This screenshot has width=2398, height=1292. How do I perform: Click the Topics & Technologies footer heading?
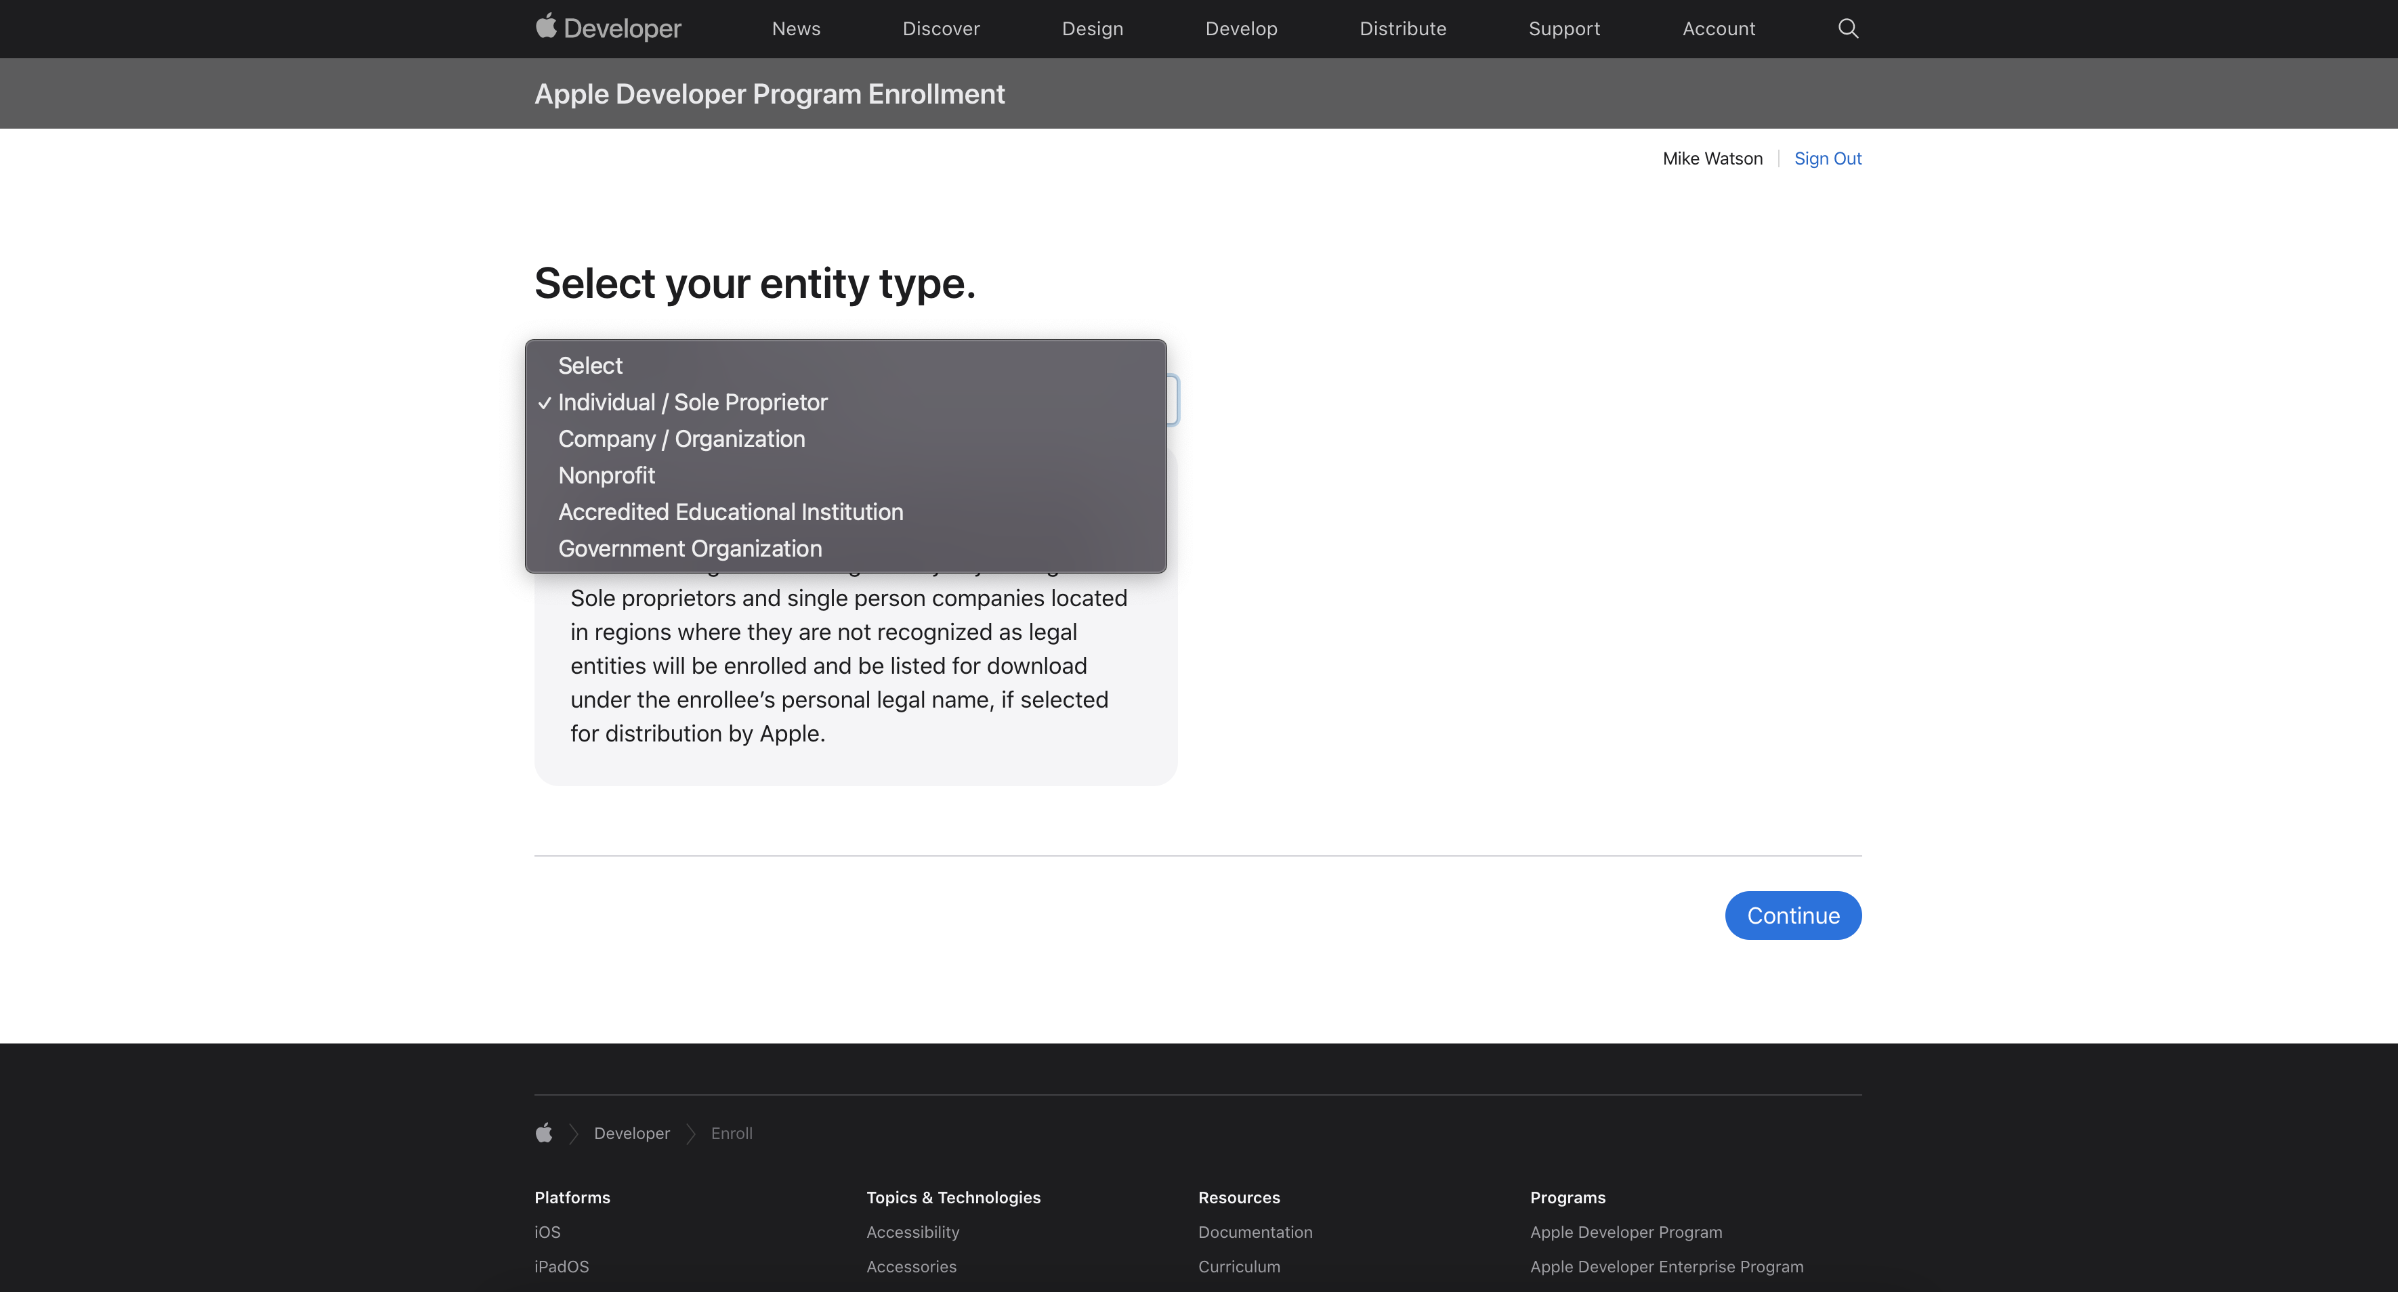[953, 1197]
